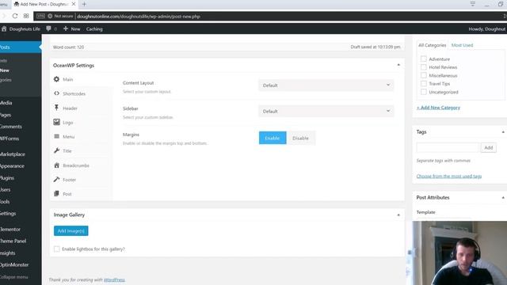
Task: Open Appearance in the admin menu
Action: pyautogui.click(x=13, y=166)
